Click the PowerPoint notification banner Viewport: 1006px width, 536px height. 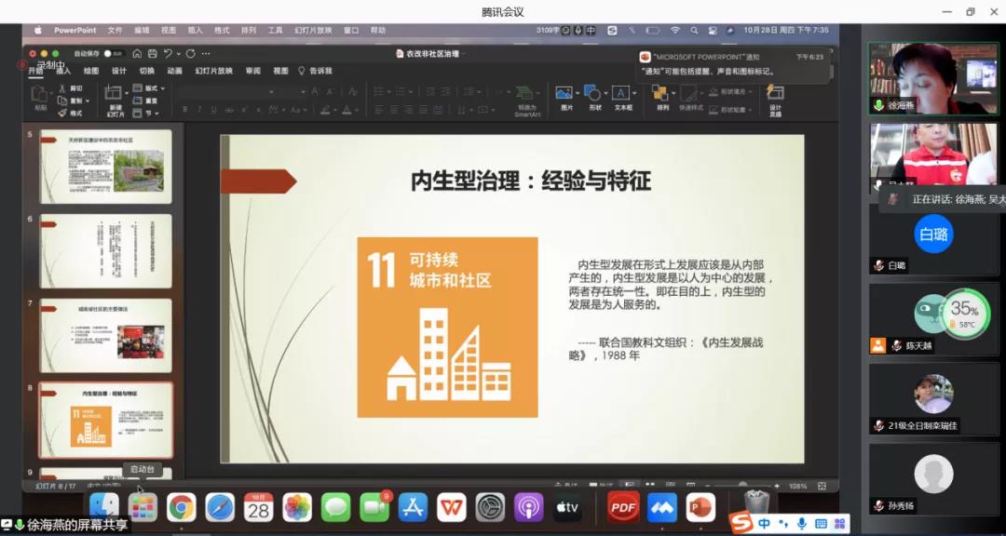pyautogui.click(x=731, y=64)
